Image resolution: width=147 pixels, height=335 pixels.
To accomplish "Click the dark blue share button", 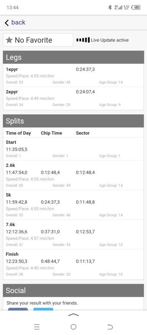I will tap(18, 309).
